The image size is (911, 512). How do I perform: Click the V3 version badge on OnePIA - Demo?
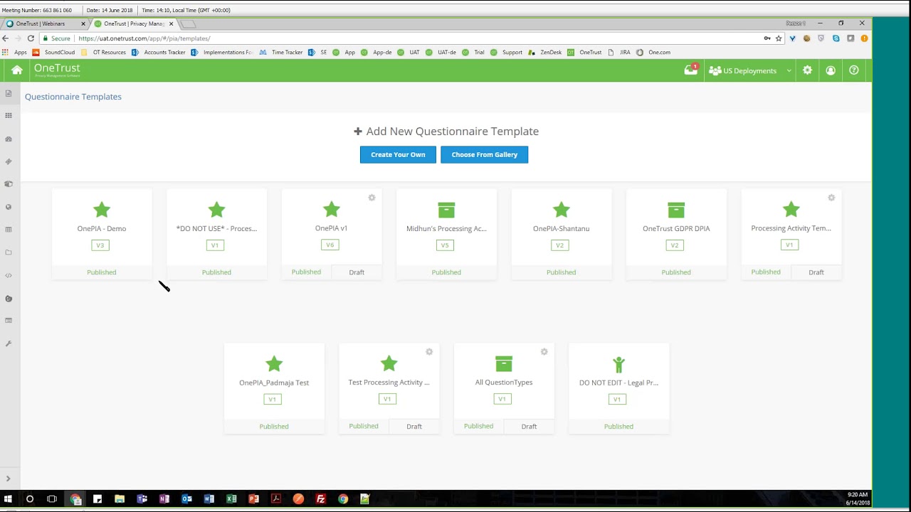[100, 245]
